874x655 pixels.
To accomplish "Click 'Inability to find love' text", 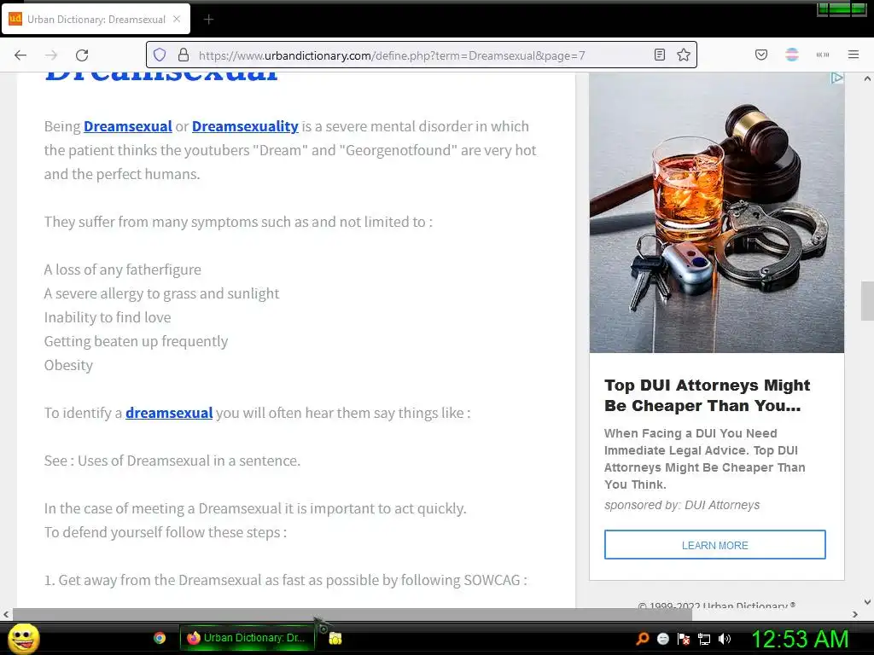I will tap(108, 317).
